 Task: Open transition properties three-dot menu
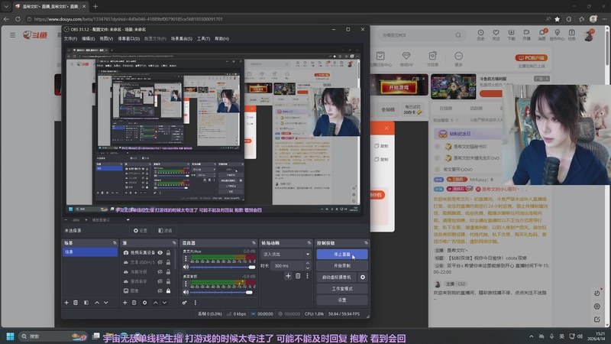click(x=307, y=276)
